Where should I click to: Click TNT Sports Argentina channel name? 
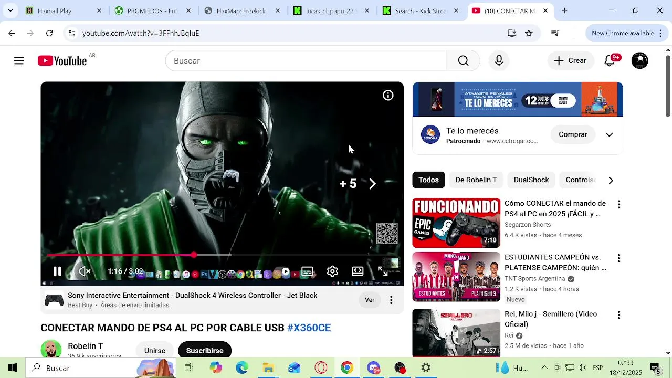[x=534, y=279]
